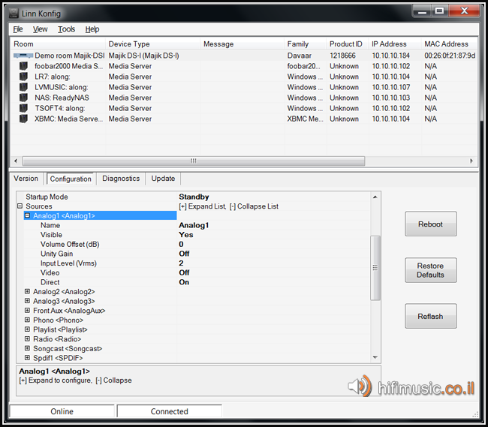Expand the Analog3 <Analog3> source
The image size is (488, 427).
(27, 301)
